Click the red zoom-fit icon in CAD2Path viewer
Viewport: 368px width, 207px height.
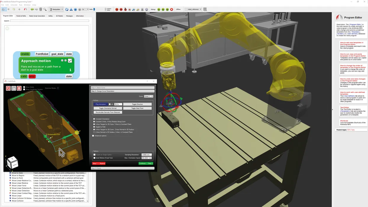point(8,88)
